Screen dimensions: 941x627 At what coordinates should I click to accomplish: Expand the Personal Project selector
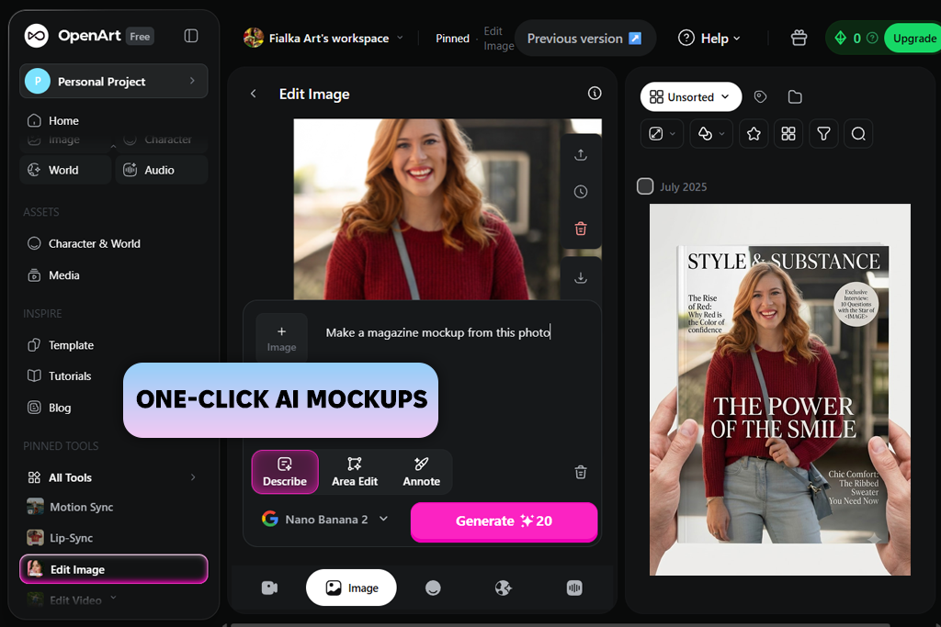point(114,81)
